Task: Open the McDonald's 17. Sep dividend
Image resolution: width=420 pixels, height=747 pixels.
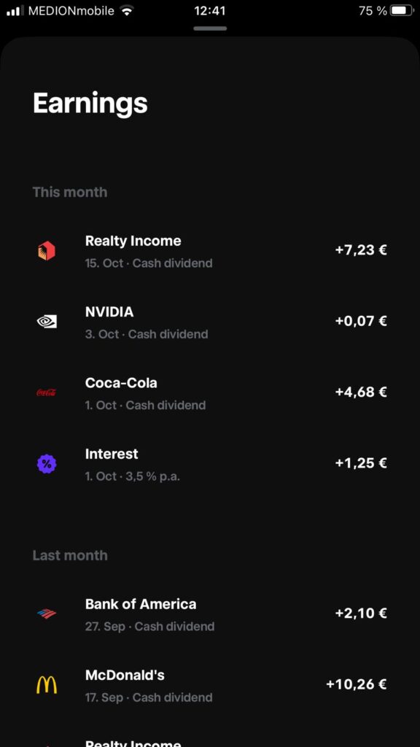Action: [x=210, y=685]
